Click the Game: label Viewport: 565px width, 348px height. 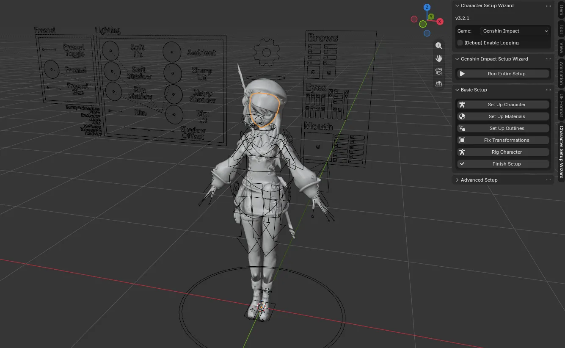click(464, 31)
